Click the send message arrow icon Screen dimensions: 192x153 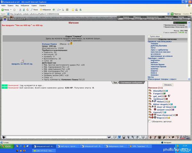(x=109, y=137)
